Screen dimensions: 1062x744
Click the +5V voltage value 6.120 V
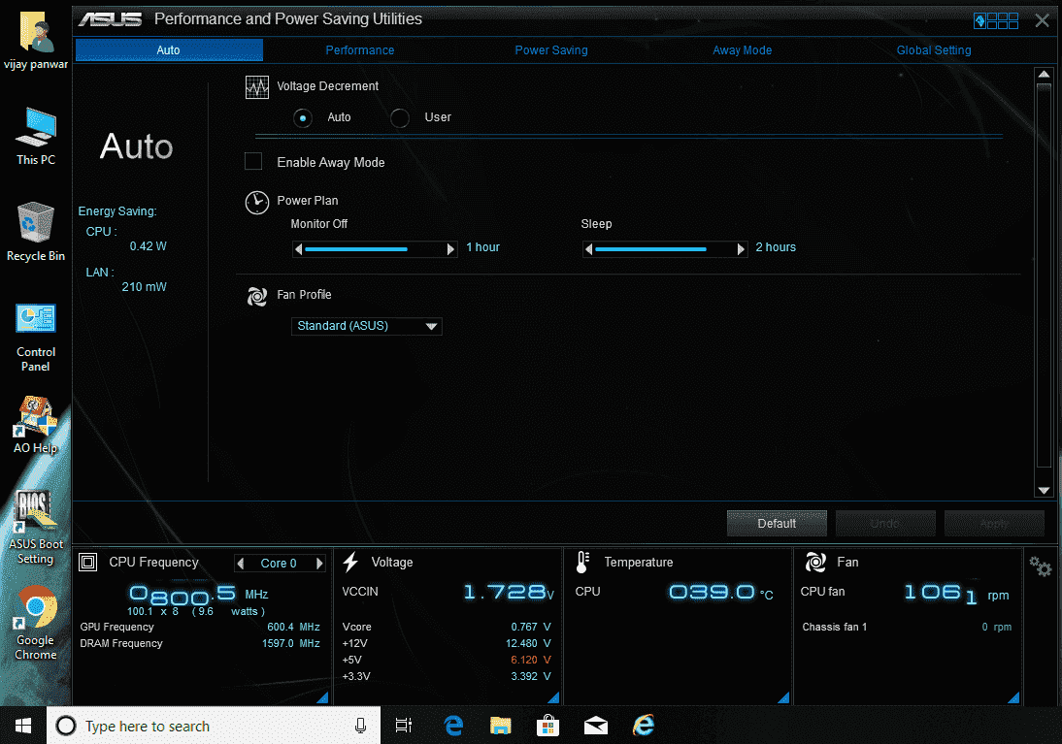pos(531,660)
